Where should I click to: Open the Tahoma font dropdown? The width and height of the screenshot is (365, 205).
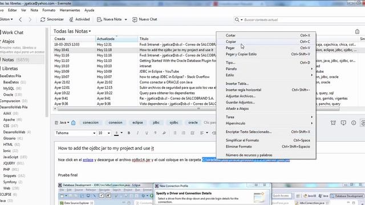[x=94, y=133]
